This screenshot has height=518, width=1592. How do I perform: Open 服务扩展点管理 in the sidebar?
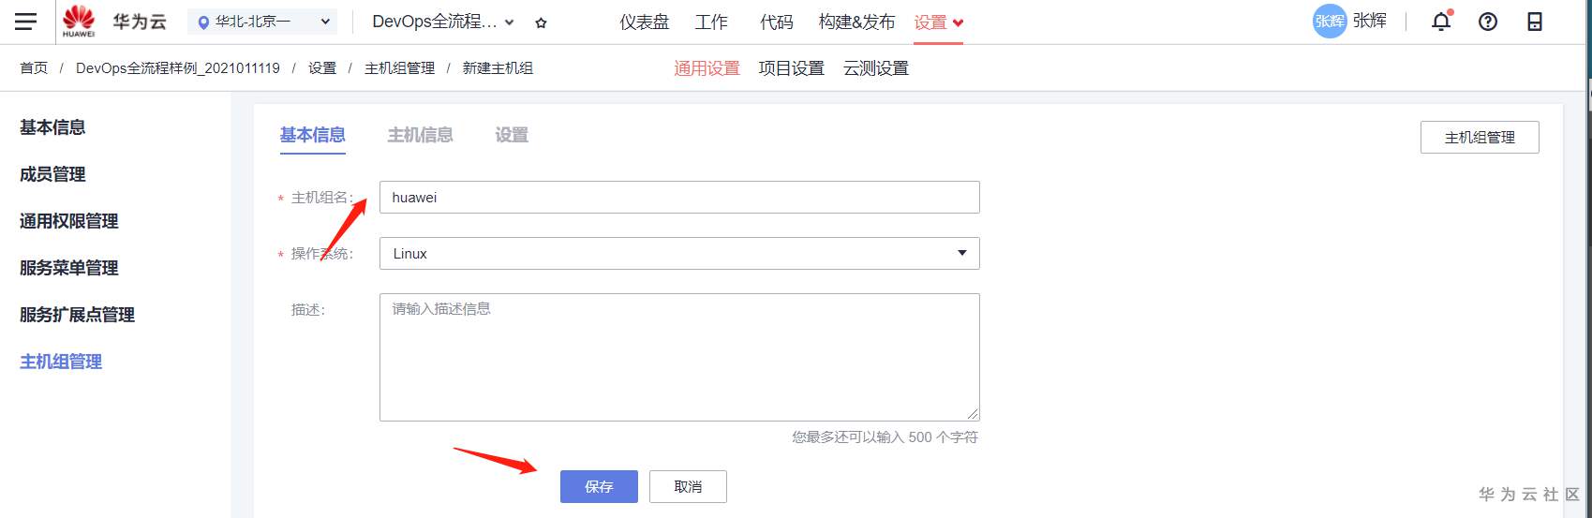(x=78, y=315)
